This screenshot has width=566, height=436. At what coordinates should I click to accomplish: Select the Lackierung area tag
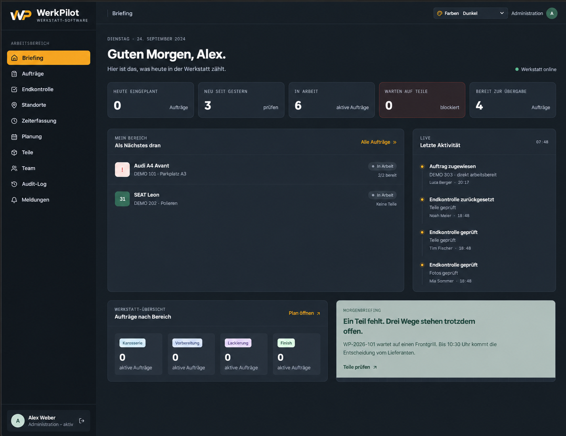click(x=238, y=343)
